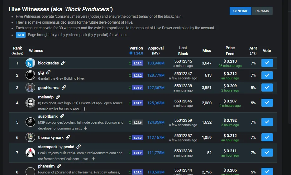
Task: Click ausbitbank version badge 1.24.6
Action: coord(137,122)
